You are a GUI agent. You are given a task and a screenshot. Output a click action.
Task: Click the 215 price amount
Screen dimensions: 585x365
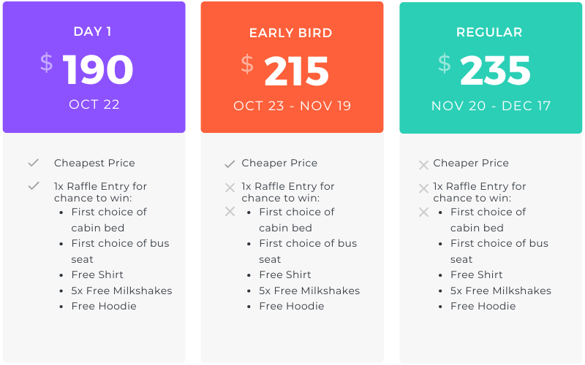pyautogui.click(x=296, y=72)
